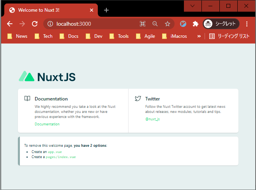Select the Welcome to Nuxt 3! tab
The height and width of the screenshot is (190, 256).
[x=51, y=10]
